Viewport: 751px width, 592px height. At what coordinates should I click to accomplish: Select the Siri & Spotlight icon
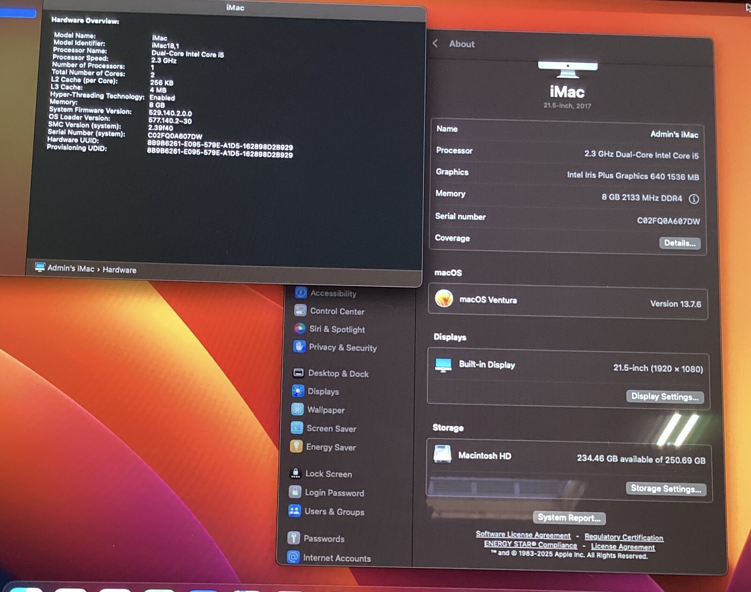pyautogui.click(x=299, y=329)
